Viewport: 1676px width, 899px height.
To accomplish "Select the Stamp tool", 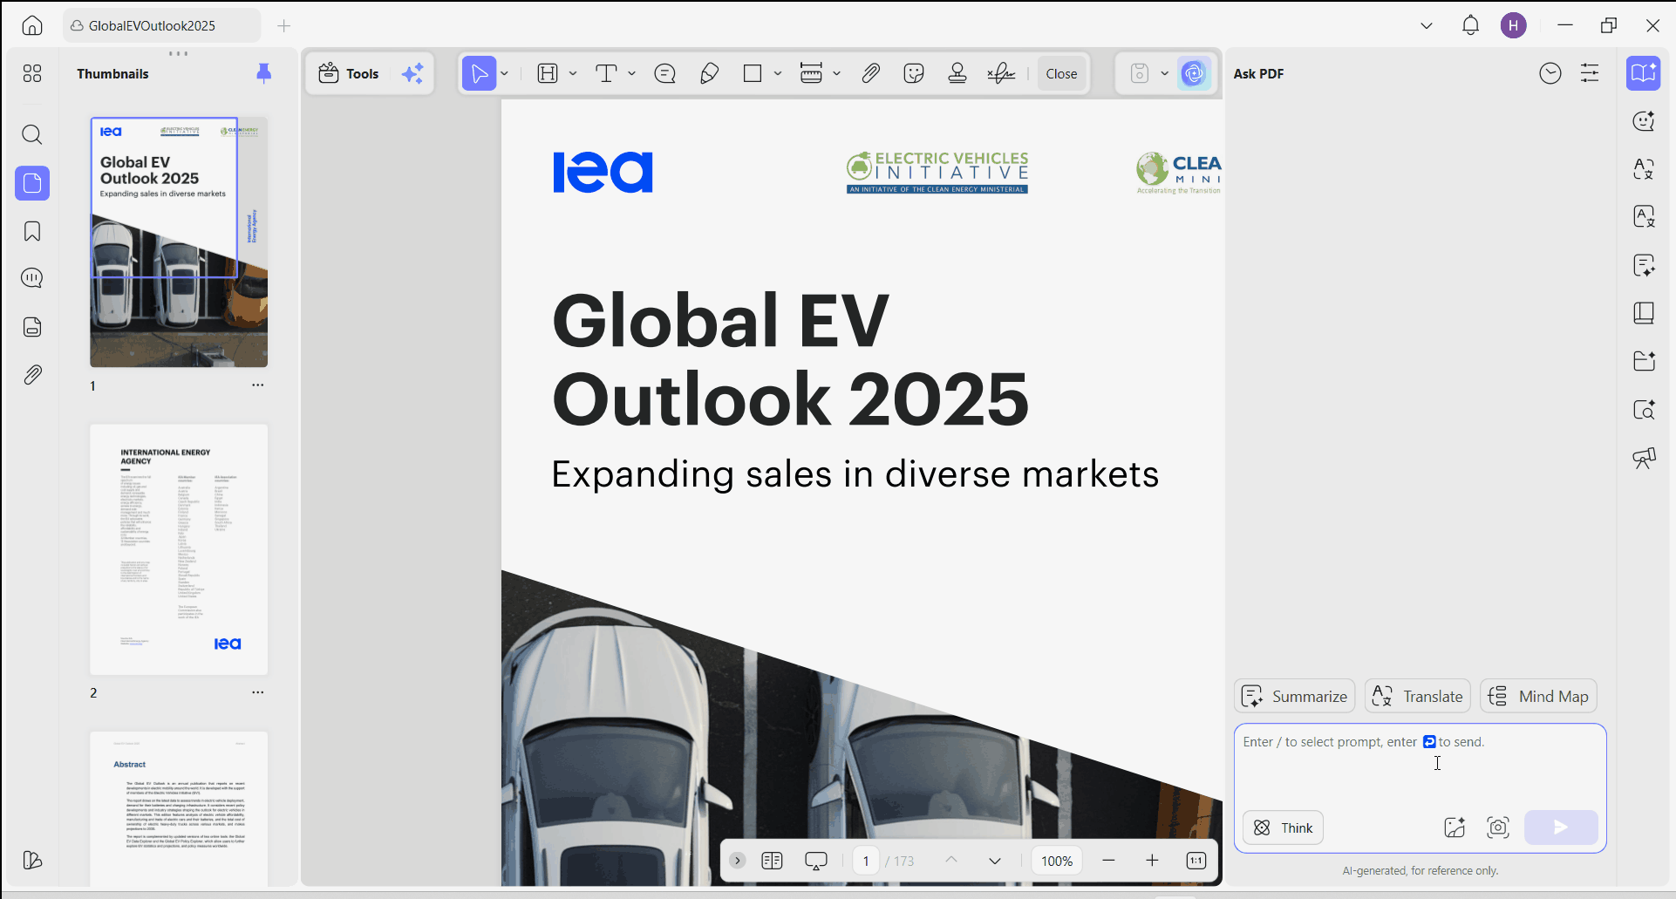I will (957, 73).
